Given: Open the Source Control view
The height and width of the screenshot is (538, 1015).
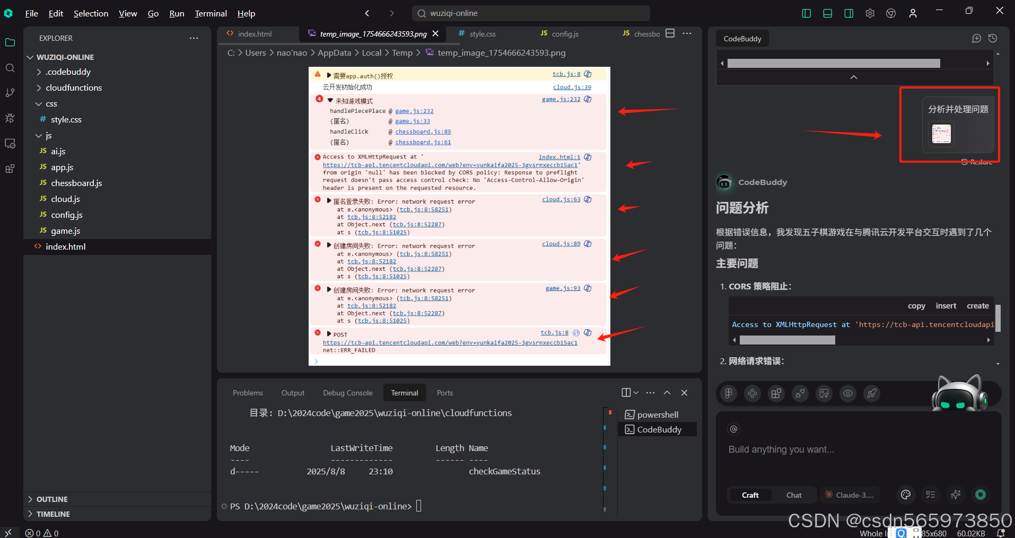Looking at the screenshot, I should pyautogui.click(x=10, y=92).
